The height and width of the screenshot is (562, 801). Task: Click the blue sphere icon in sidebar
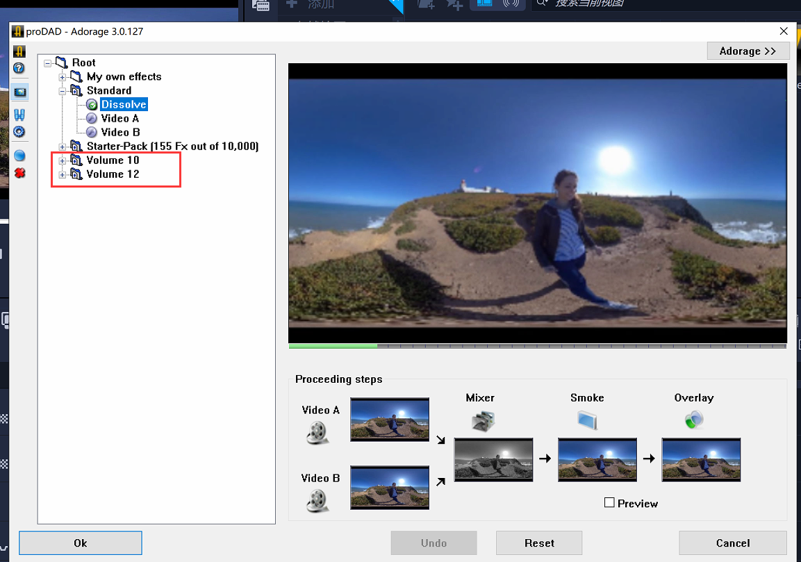point(19,156)
